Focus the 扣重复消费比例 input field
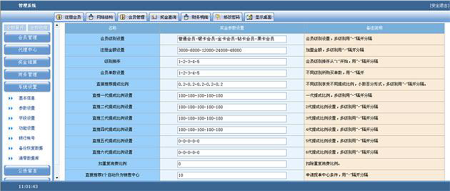This screenshot has width=450, height=191. point(232,164)
